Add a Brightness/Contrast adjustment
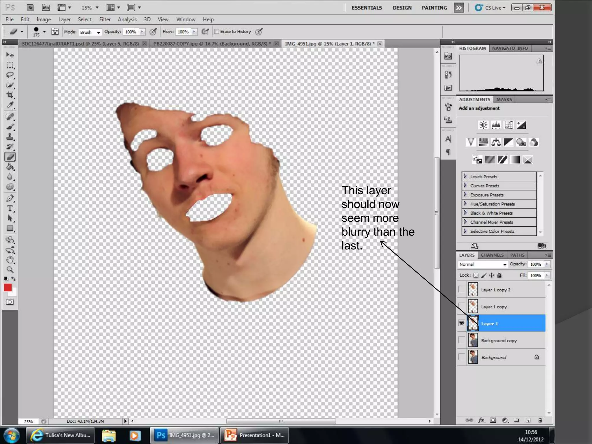Screen dimensions: 592x444 click(x=483, y=125)
